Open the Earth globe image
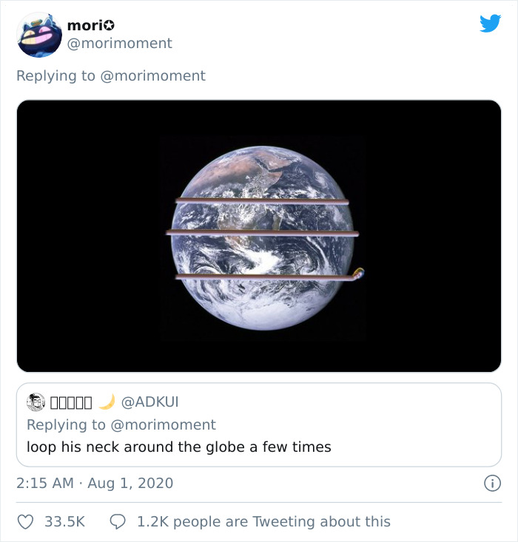This screenshot has width=518, height=542. point(259,236)
